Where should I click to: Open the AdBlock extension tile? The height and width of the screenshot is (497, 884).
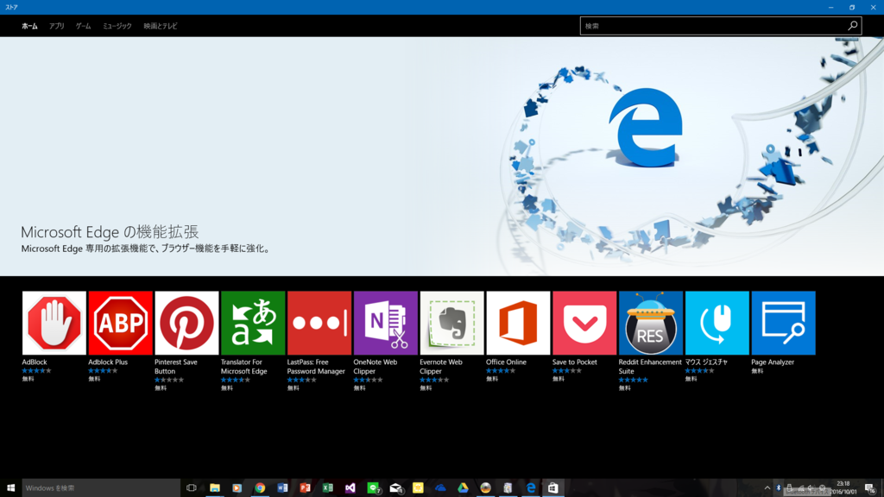click(x=54, y=323)
